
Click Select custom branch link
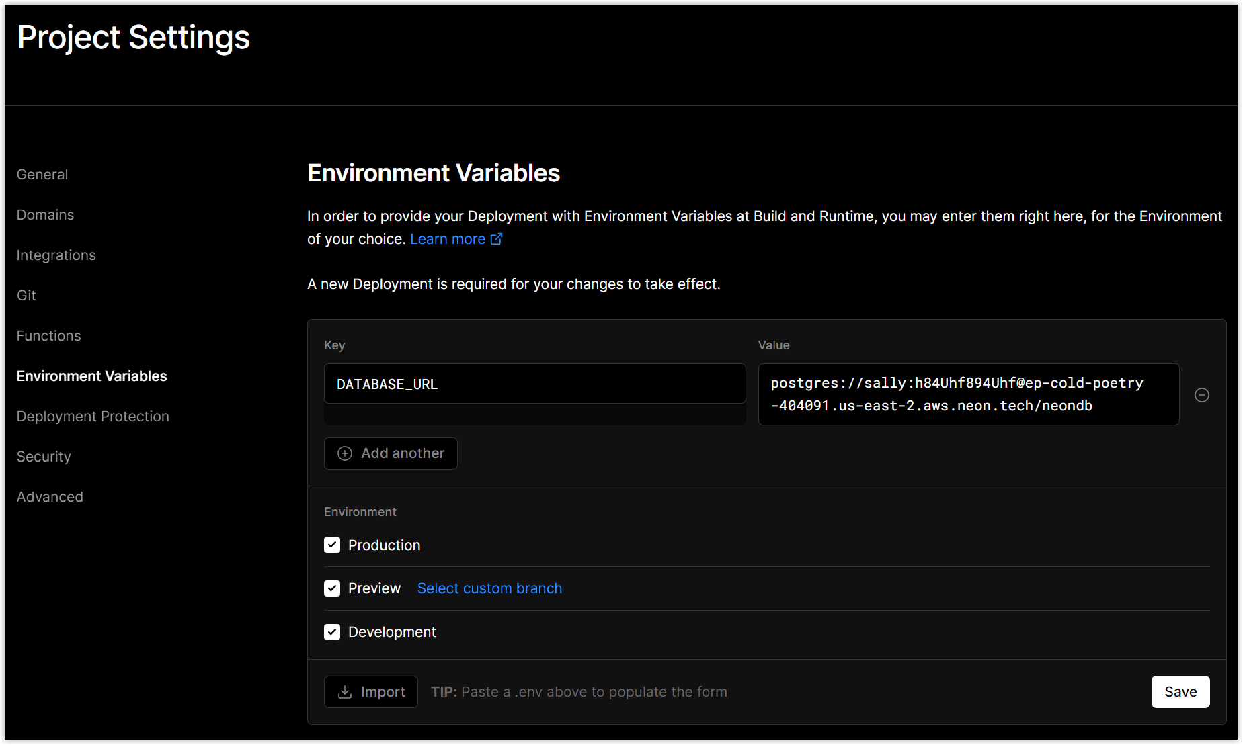[x=489, y=588]
